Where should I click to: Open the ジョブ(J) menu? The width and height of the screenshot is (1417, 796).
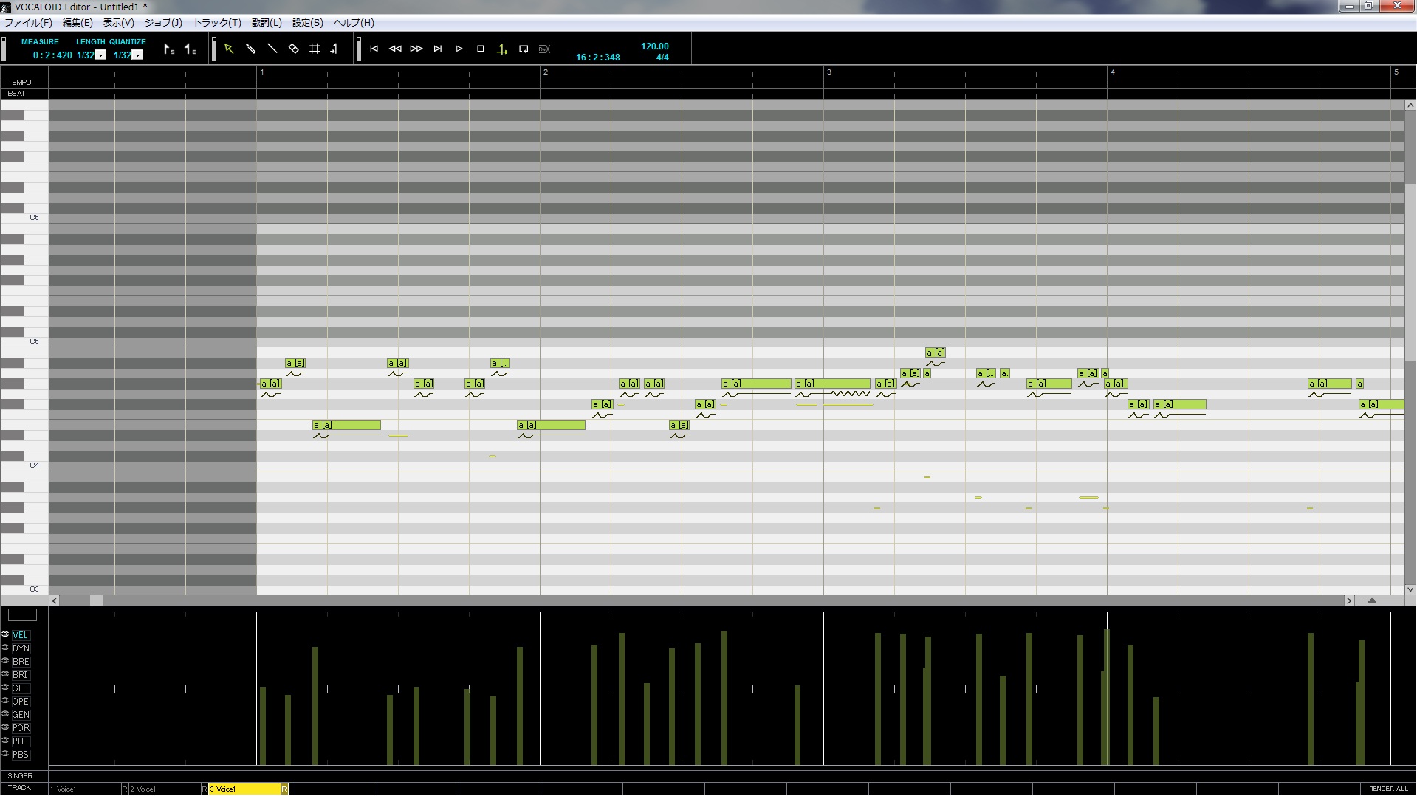coord(163,23)
